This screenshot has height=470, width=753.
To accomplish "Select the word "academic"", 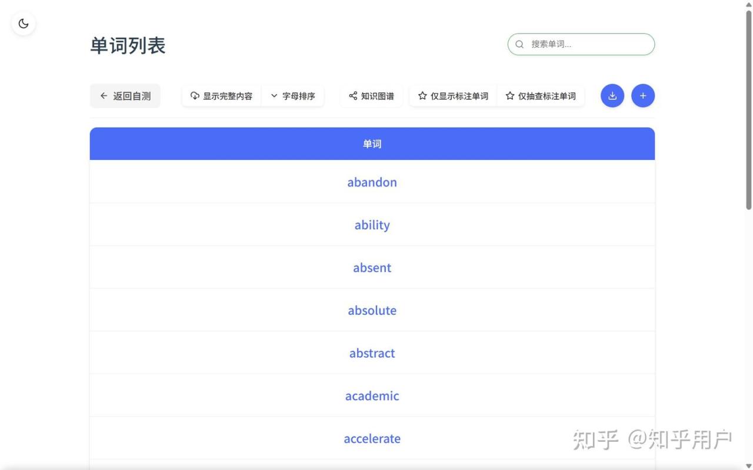I will (372, 396).
